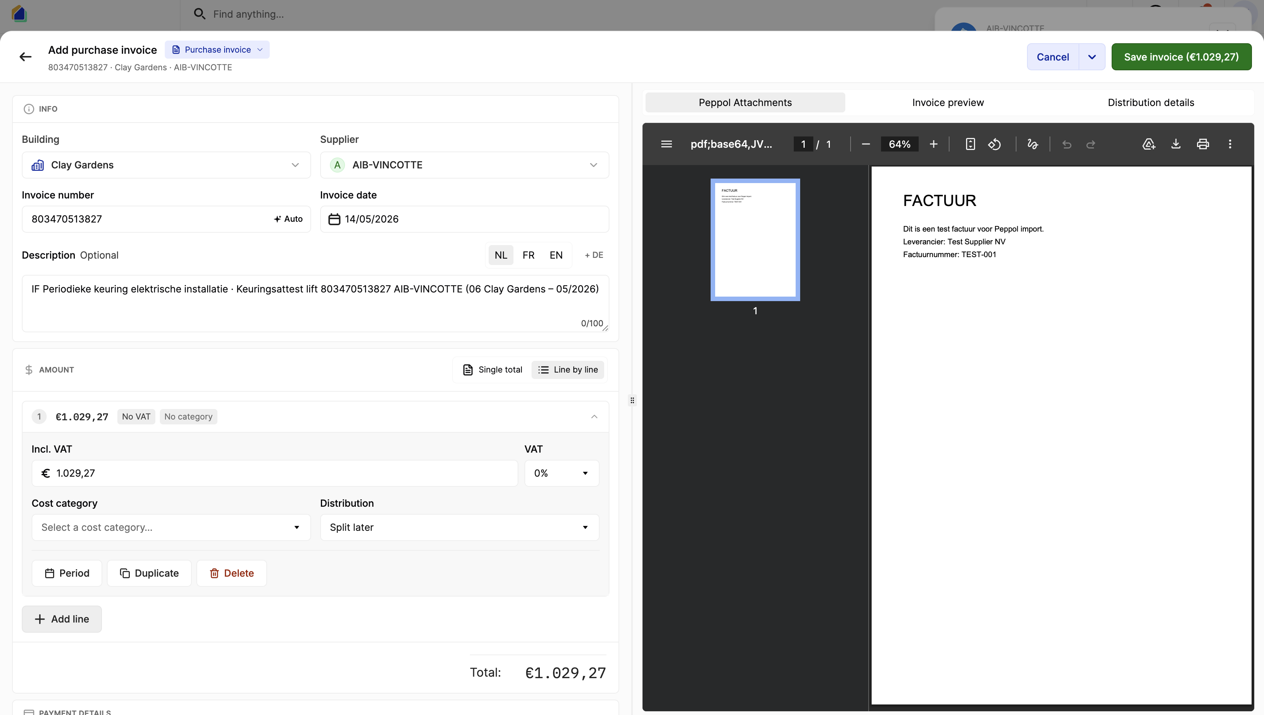Screen dimensions: 1264x715
Task: Undo the last PDF annotation
Action: click(1066, 144)
